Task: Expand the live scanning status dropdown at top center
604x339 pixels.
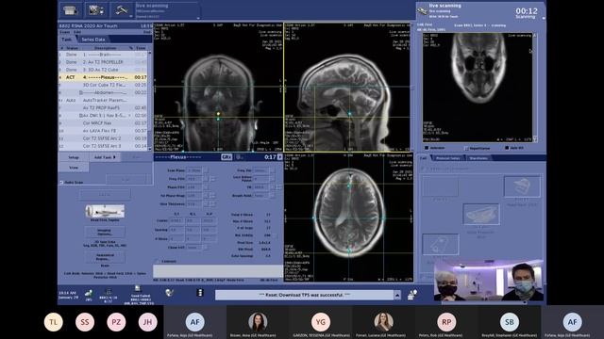Action: tap(198, 18)
